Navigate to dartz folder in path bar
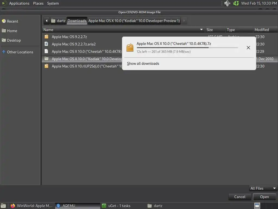This screenshot has height=209, width=278. point(58,21)
